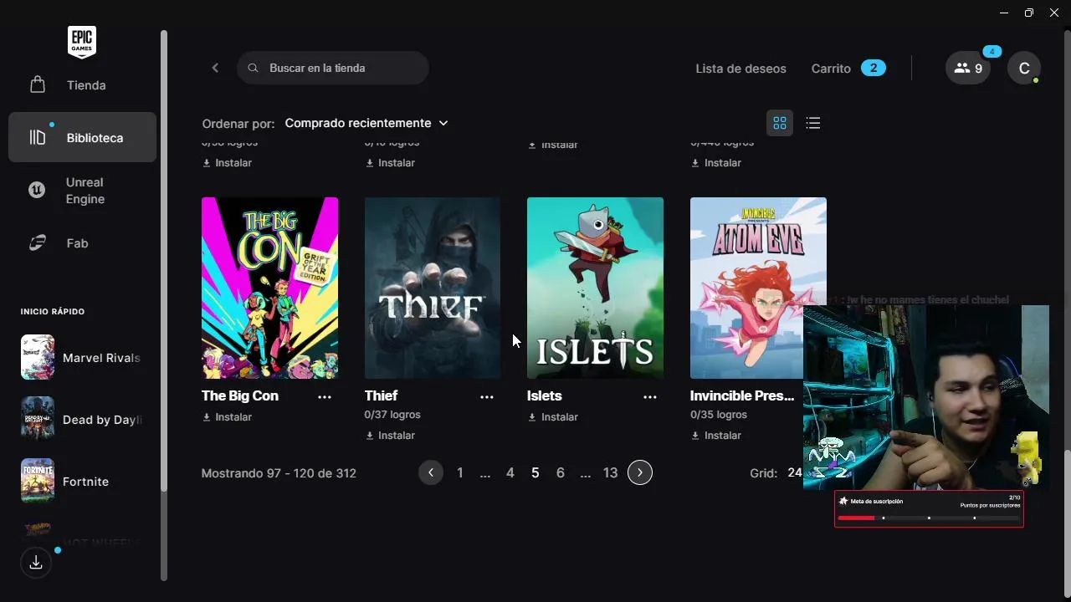
Task: Open the Islets cover thumbnail
Action: [x=595, y=288]
